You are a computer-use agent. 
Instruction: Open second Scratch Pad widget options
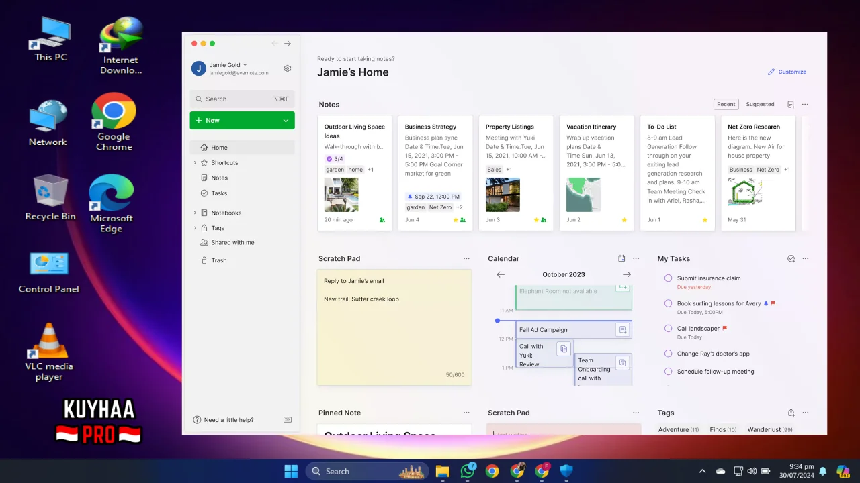pyautogui.click(x=636, y=413)
